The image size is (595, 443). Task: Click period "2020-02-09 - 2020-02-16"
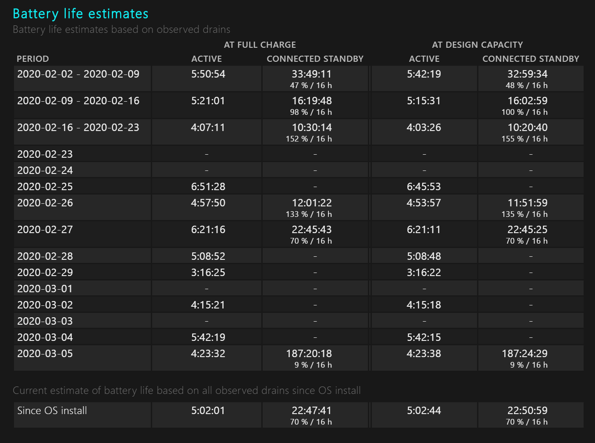(78, 101)
